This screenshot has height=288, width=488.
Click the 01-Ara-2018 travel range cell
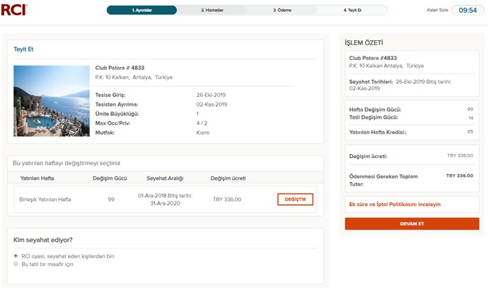tap(165, 200)
